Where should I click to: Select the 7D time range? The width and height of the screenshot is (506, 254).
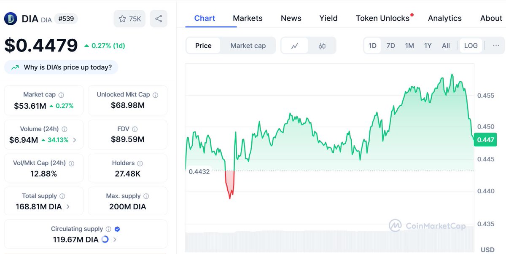click(391, 45)
